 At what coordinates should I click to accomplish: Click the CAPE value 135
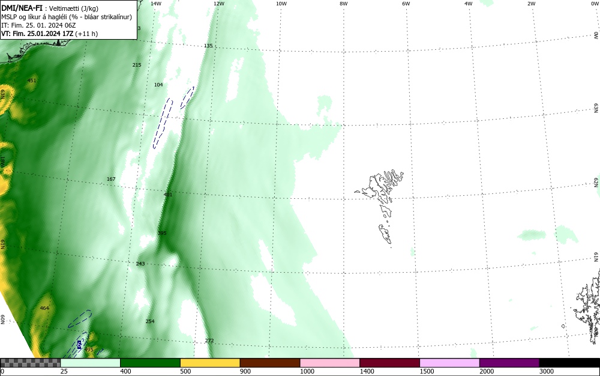coord(208,46)
